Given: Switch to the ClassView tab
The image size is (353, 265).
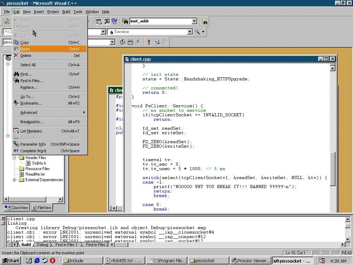Looking at the screenshot, I should [17, 207].
